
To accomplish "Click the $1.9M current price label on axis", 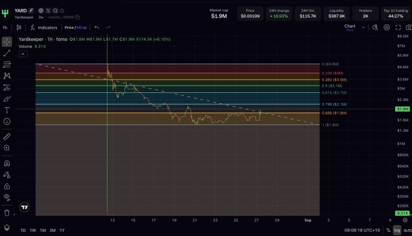I will tap(402, 109).
